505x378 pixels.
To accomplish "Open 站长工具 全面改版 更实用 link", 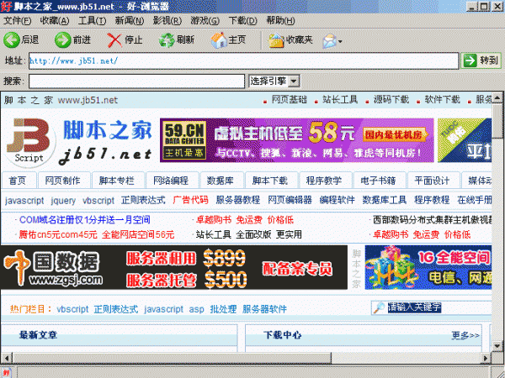I will 249,234.
